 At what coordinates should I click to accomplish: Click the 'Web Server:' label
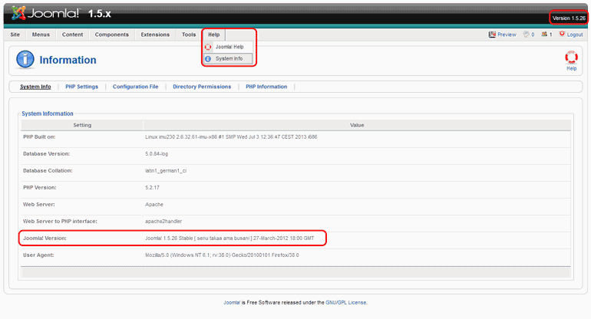click(x=39, y=205)
